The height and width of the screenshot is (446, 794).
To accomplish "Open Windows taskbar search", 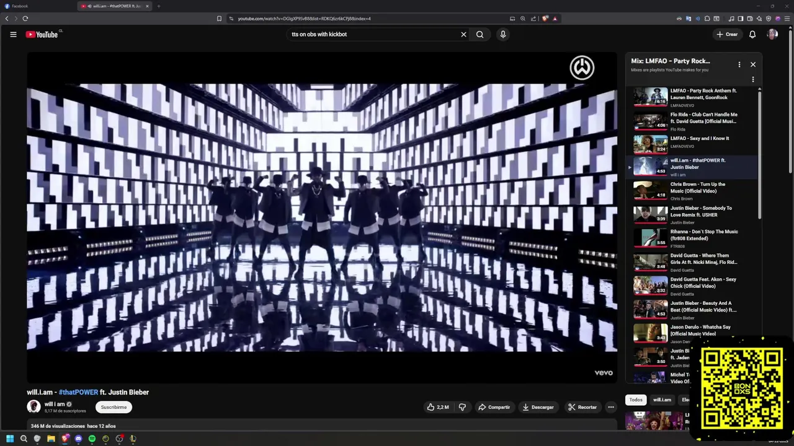I will [24, 439].
